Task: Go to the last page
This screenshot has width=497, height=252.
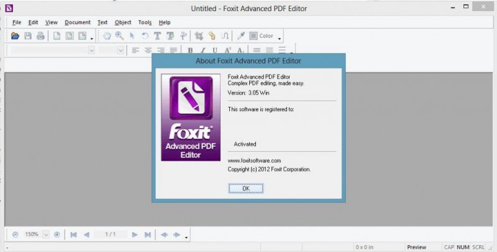Action: 147,235
